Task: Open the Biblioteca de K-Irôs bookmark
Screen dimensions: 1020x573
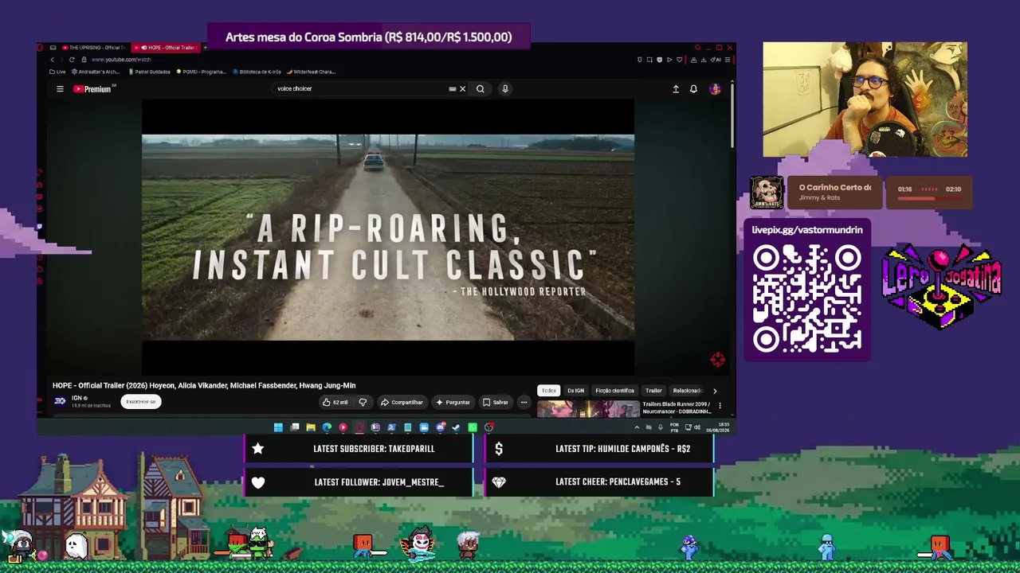Action: point(257,72)
